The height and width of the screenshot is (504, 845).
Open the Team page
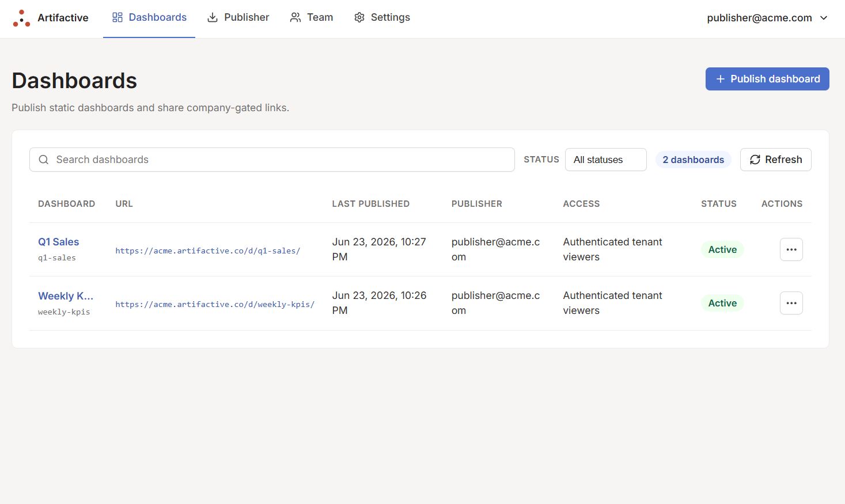click(312, 18)
